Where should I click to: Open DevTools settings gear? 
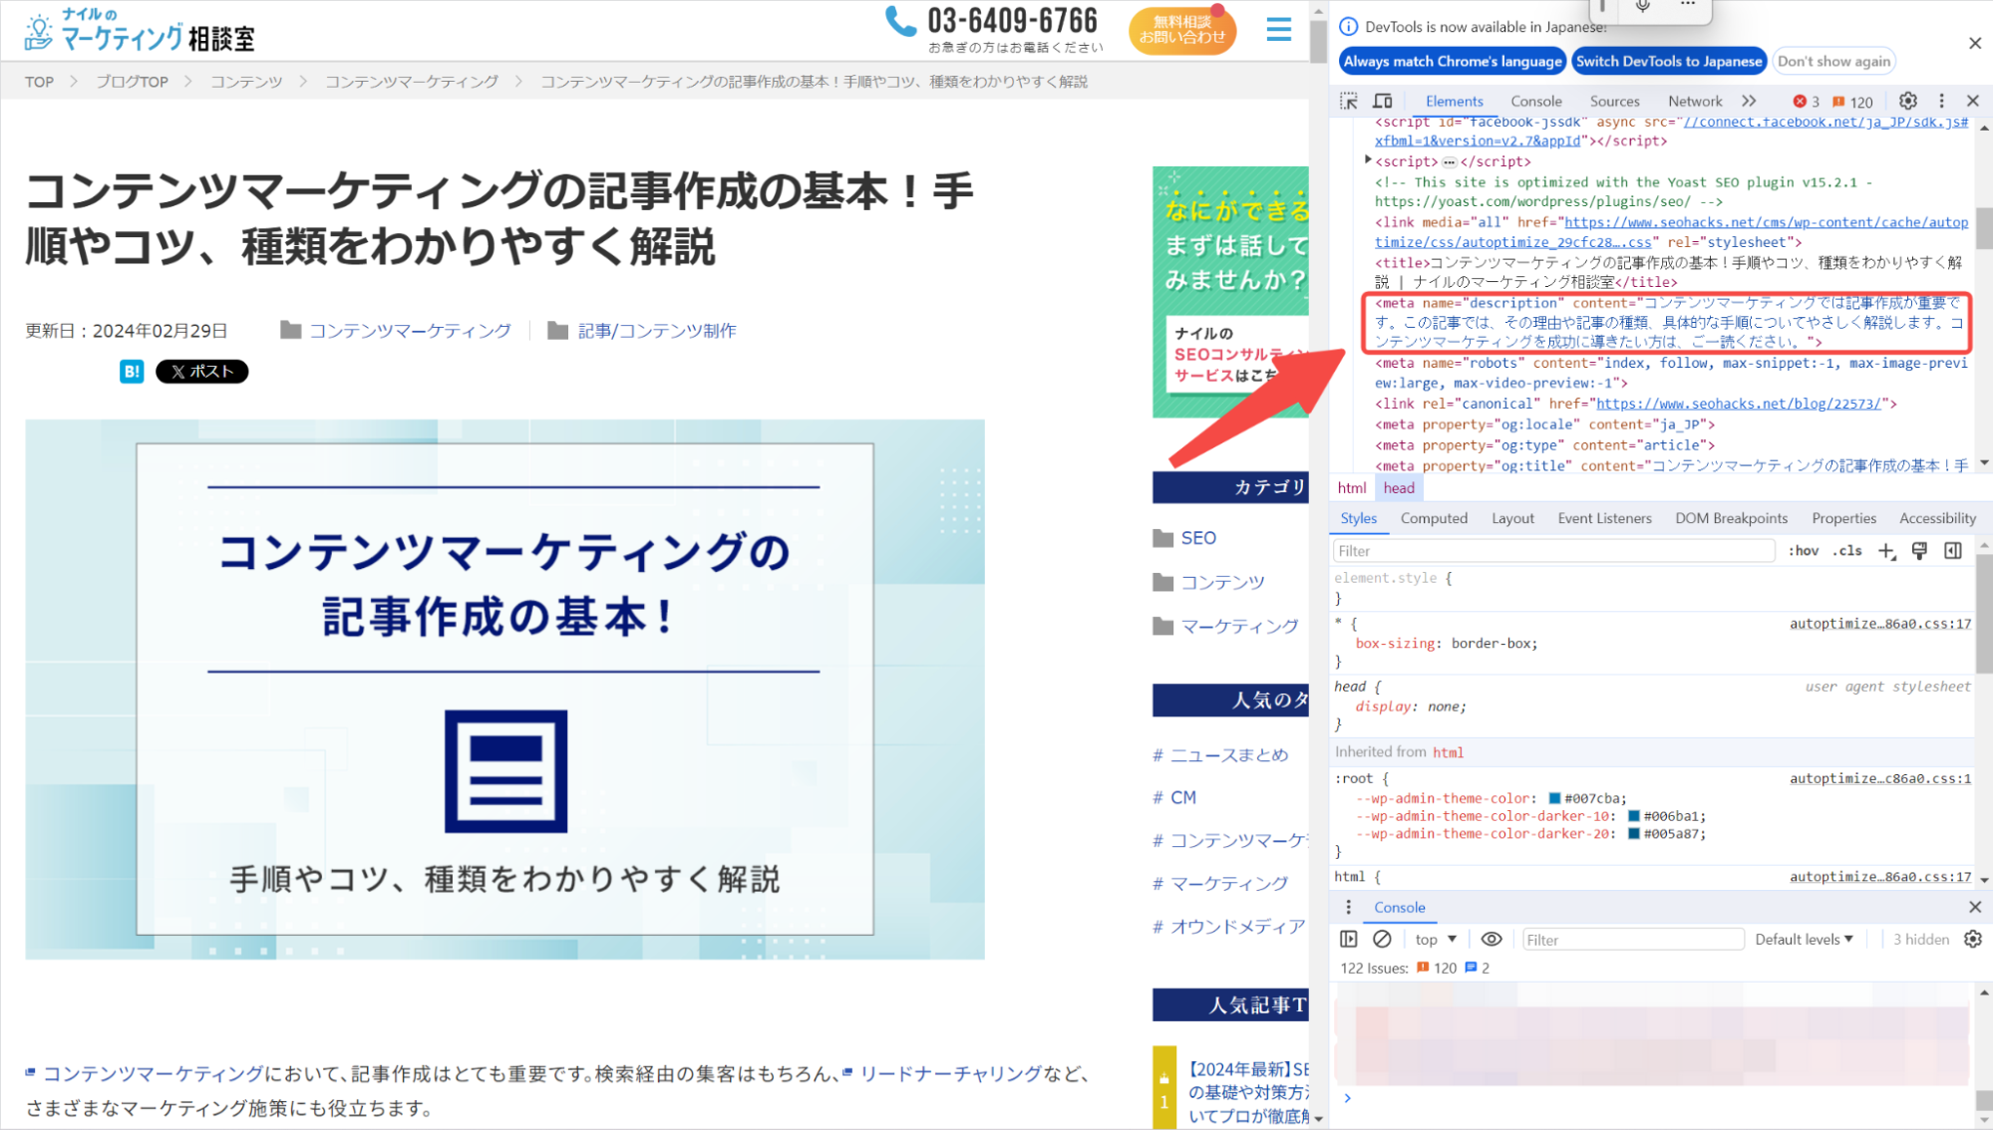coord(1908,101)
